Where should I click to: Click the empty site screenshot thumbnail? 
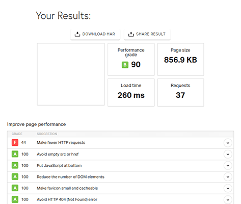click(71, 74)
